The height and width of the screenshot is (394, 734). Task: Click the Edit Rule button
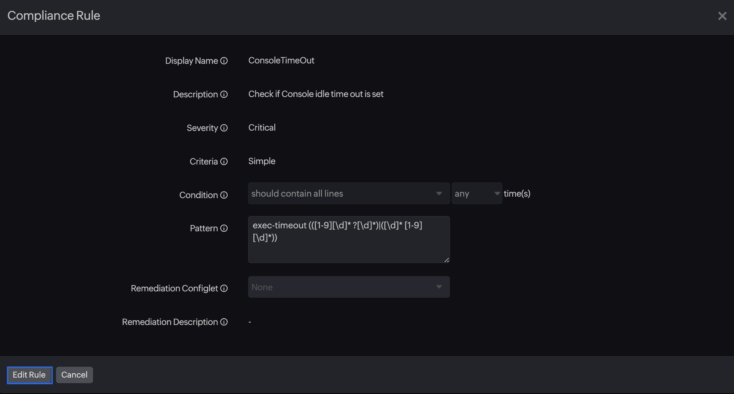click(x=29, y=375)
